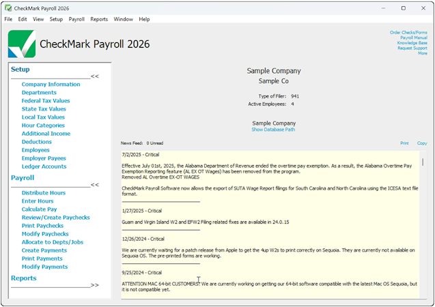Collapse the Setup section with << arrows
Viewport: 435px width, 307px height.
(x=95, y=76)
